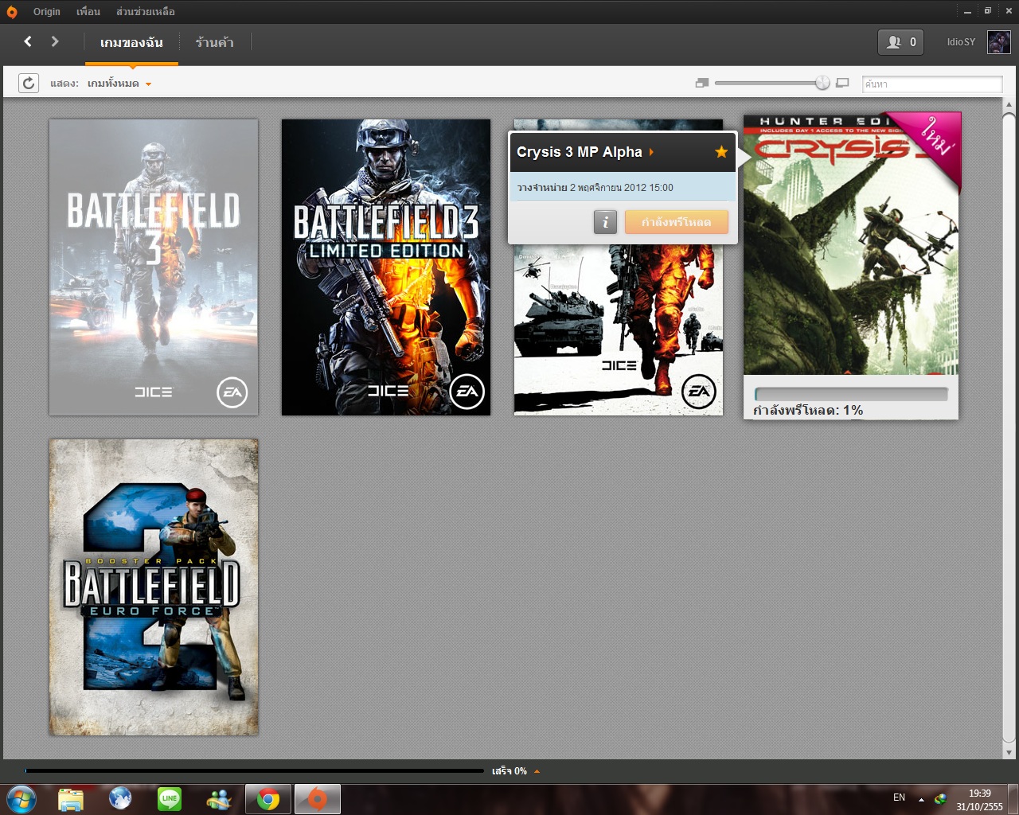Click the thumbnail size slider handle
1019x815 pixels.
[822, 83]
